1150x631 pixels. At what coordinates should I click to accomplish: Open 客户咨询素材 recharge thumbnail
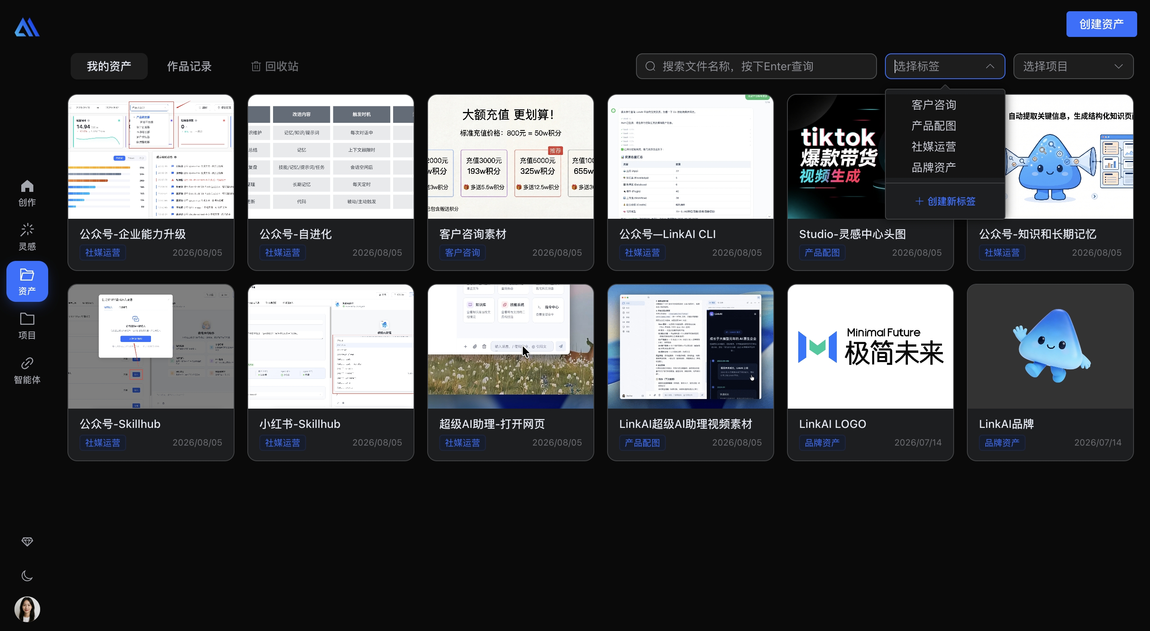511,157
